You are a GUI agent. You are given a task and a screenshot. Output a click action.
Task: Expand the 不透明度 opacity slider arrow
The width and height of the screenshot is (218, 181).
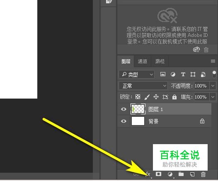pyautogui.click(x=213, y=86)
